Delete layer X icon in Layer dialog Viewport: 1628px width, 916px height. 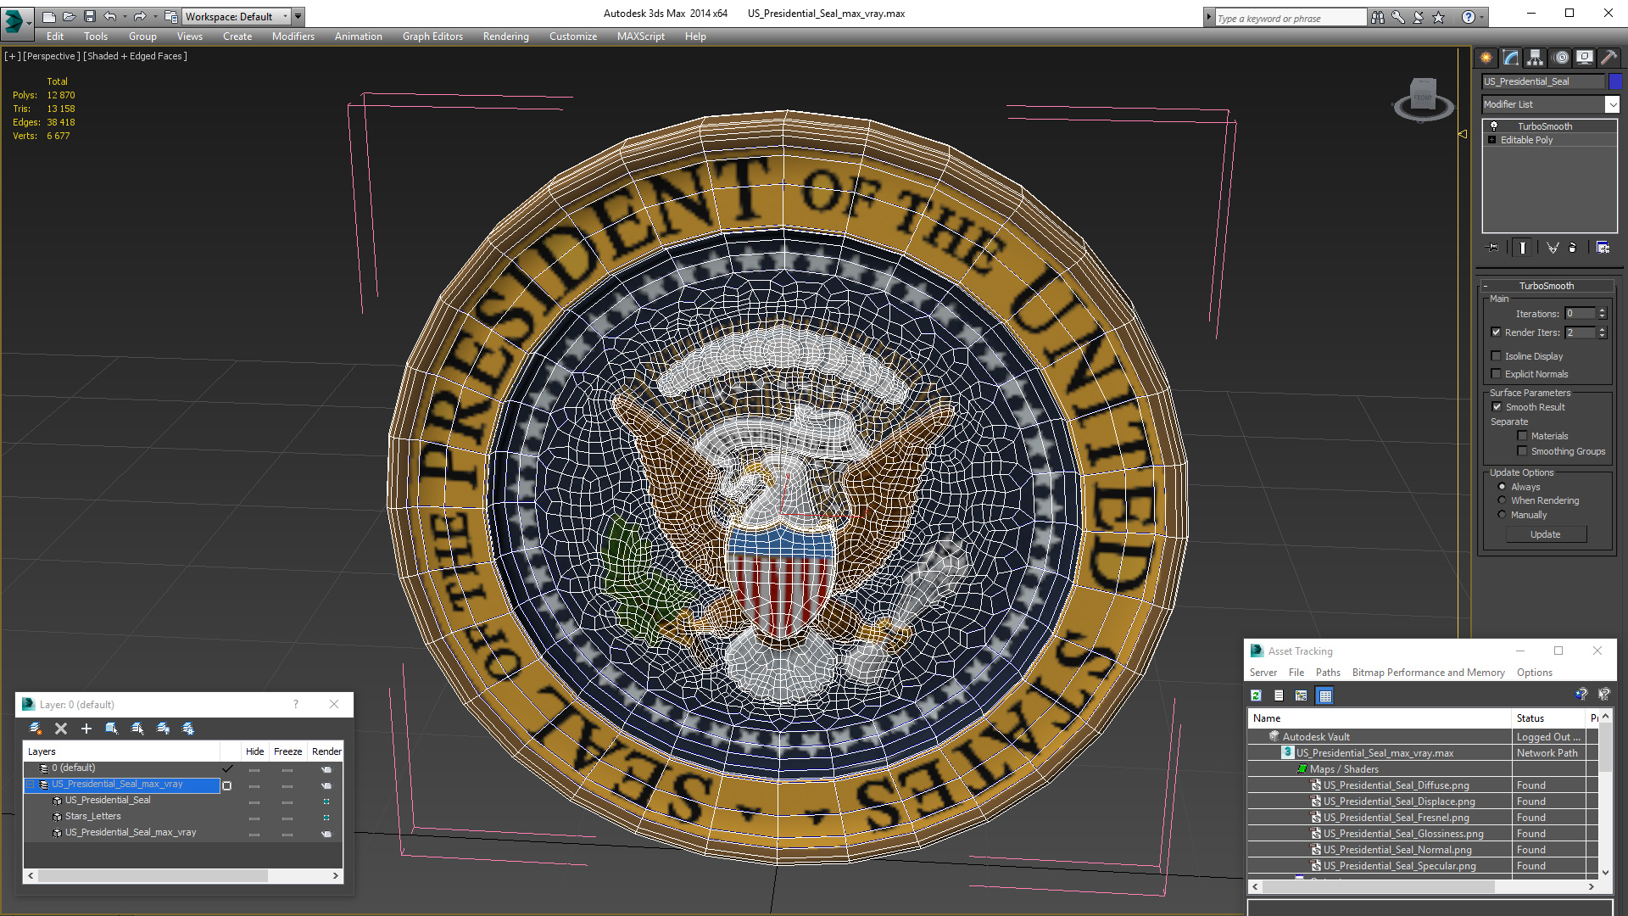point(61,729)
